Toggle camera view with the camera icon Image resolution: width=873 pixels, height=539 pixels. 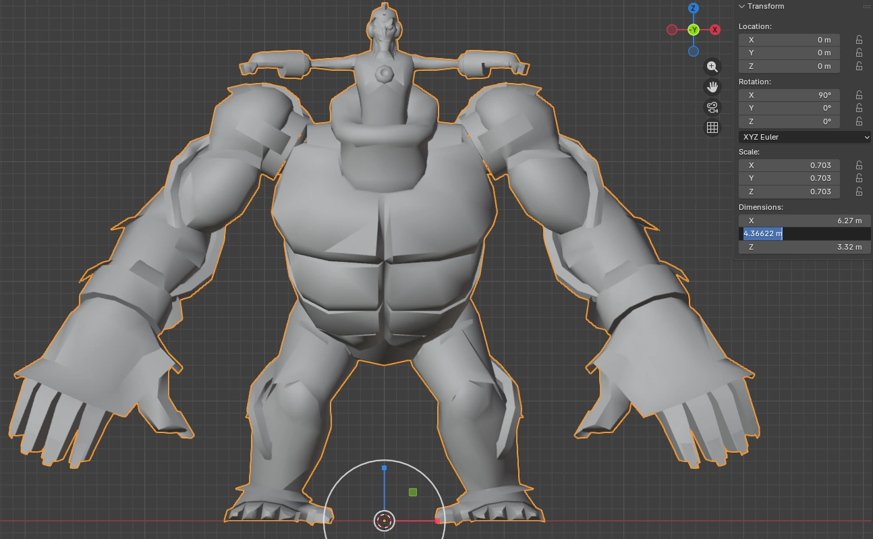[x=712, y=107]
